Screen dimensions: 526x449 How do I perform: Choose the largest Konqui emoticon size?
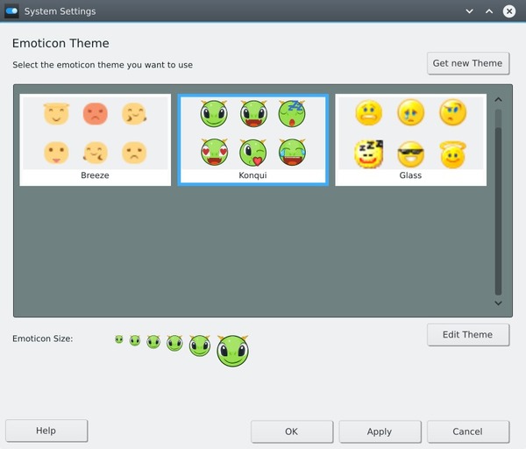232,351
